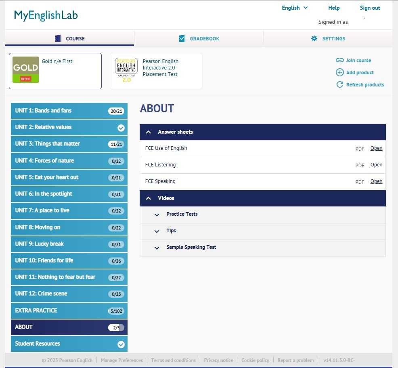This screenshot has height=368, width=398.
Task: Switch to the SETTINGS tab
Action: pos(328,38)
